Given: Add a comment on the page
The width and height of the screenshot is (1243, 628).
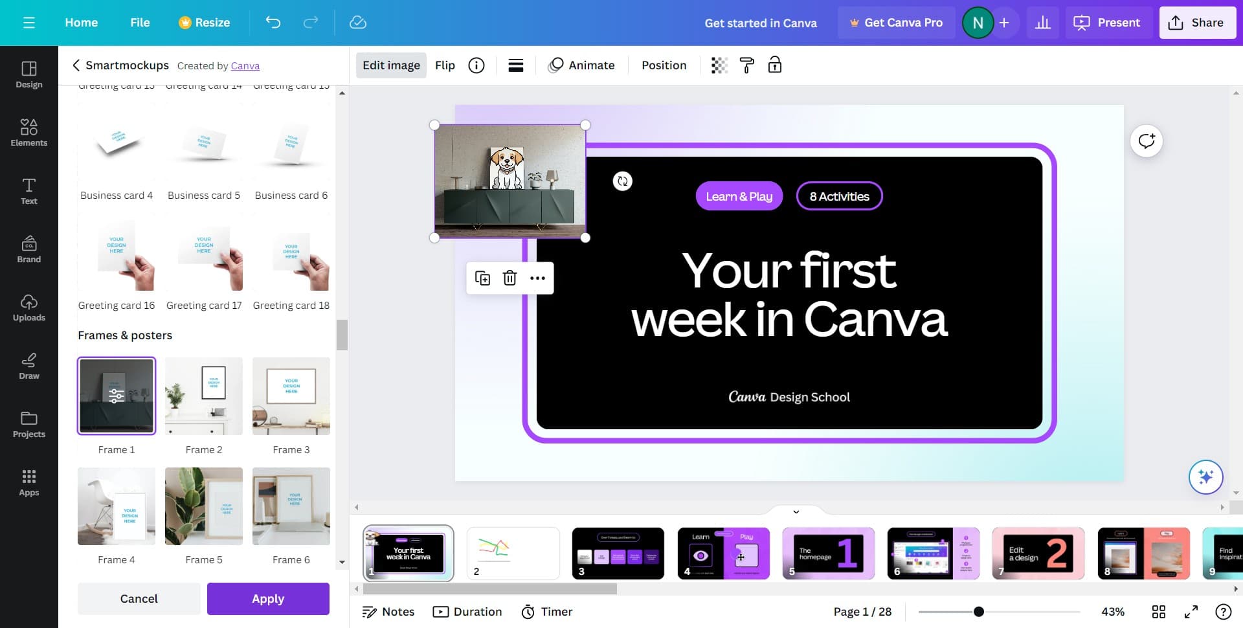Looking at the screenshot, I should 1147,141.
